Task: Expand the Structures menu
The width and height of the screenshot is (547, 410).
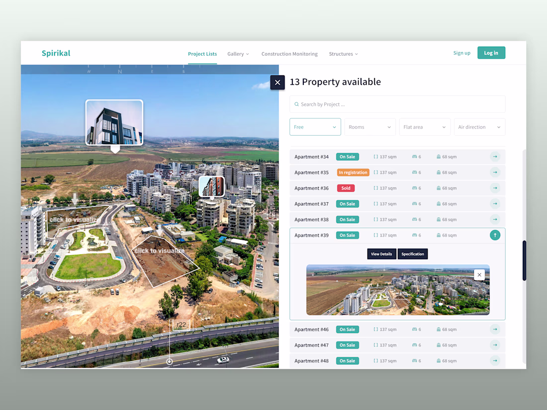Action: pos(343,54)
